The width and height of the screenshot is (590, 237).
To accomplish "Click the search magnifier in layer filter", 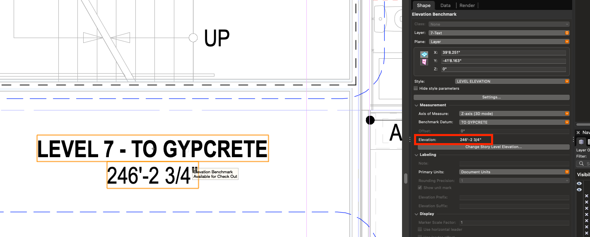I will click(582, 163).
